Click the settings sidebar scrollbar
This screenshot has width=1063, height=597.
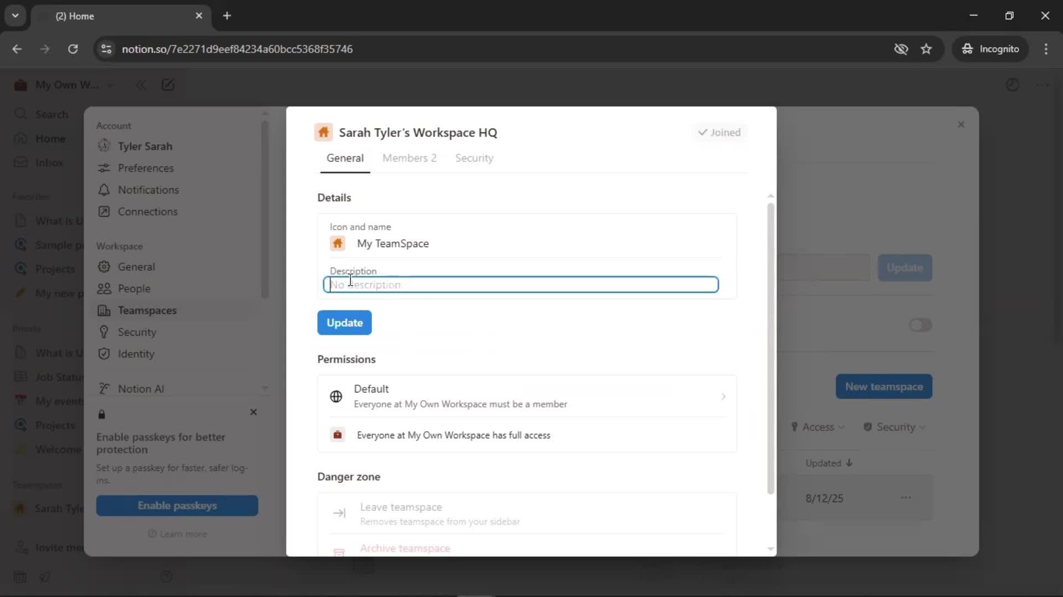[x=265, y=210]
